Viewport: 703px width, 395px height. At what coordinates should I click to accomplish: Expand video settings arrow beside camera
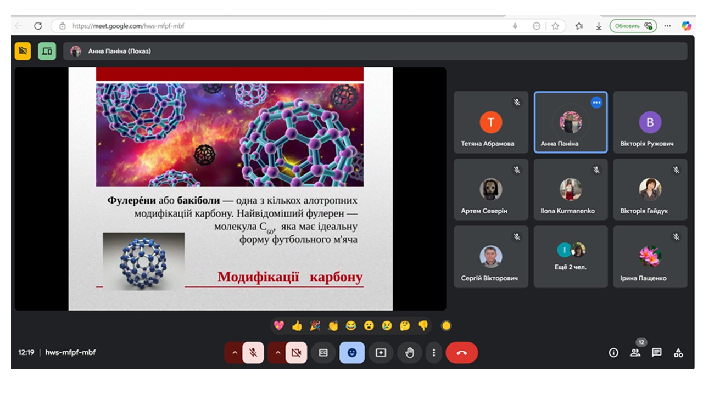click(277, 353)
